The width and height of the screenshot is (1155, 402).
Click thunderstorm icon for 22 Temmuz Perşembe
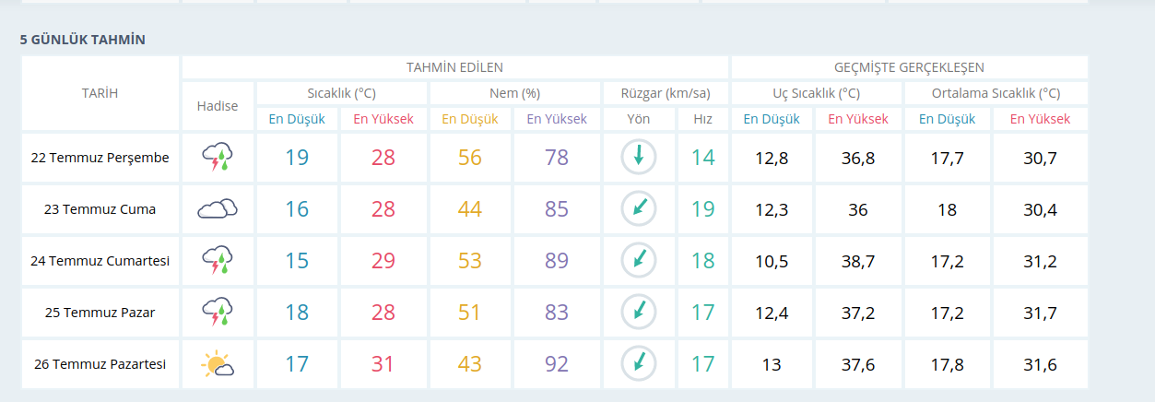pyautogui.click(x=218, y=158)
